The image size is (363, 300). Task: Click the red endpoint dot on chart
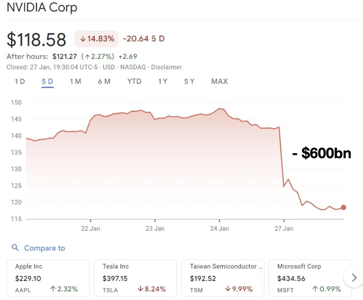tap(343, 207)
